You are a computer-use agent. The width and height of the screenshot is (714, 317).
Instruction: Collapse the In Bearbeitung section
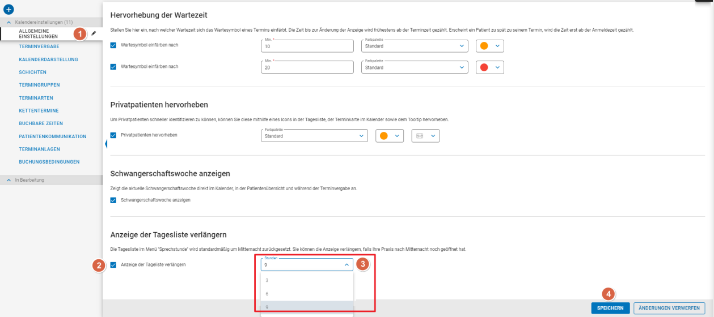click(9, 180)
